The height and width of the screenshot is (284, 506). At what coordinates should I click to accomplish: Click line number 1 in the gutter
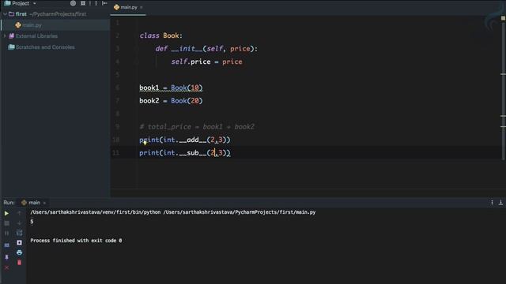point(117,23)
